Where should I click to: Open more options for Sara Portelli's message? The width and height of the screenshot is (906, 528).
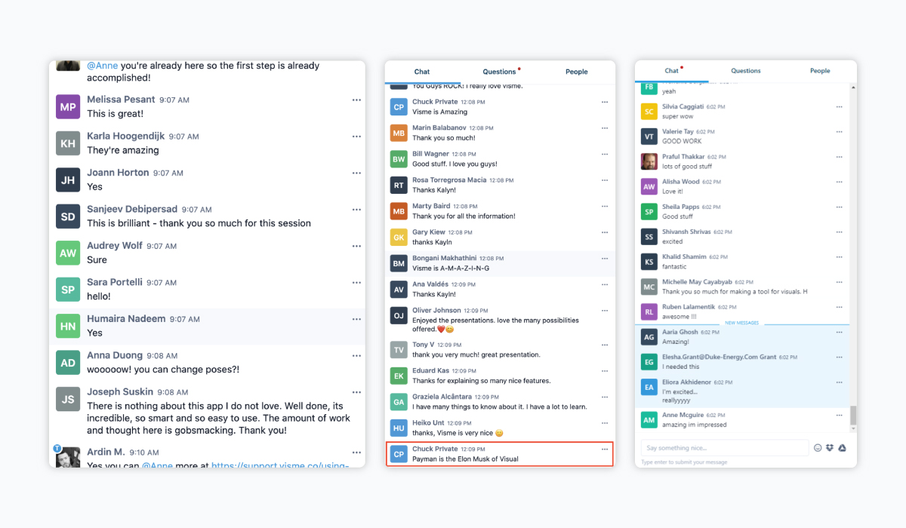(x=356, y=282)
